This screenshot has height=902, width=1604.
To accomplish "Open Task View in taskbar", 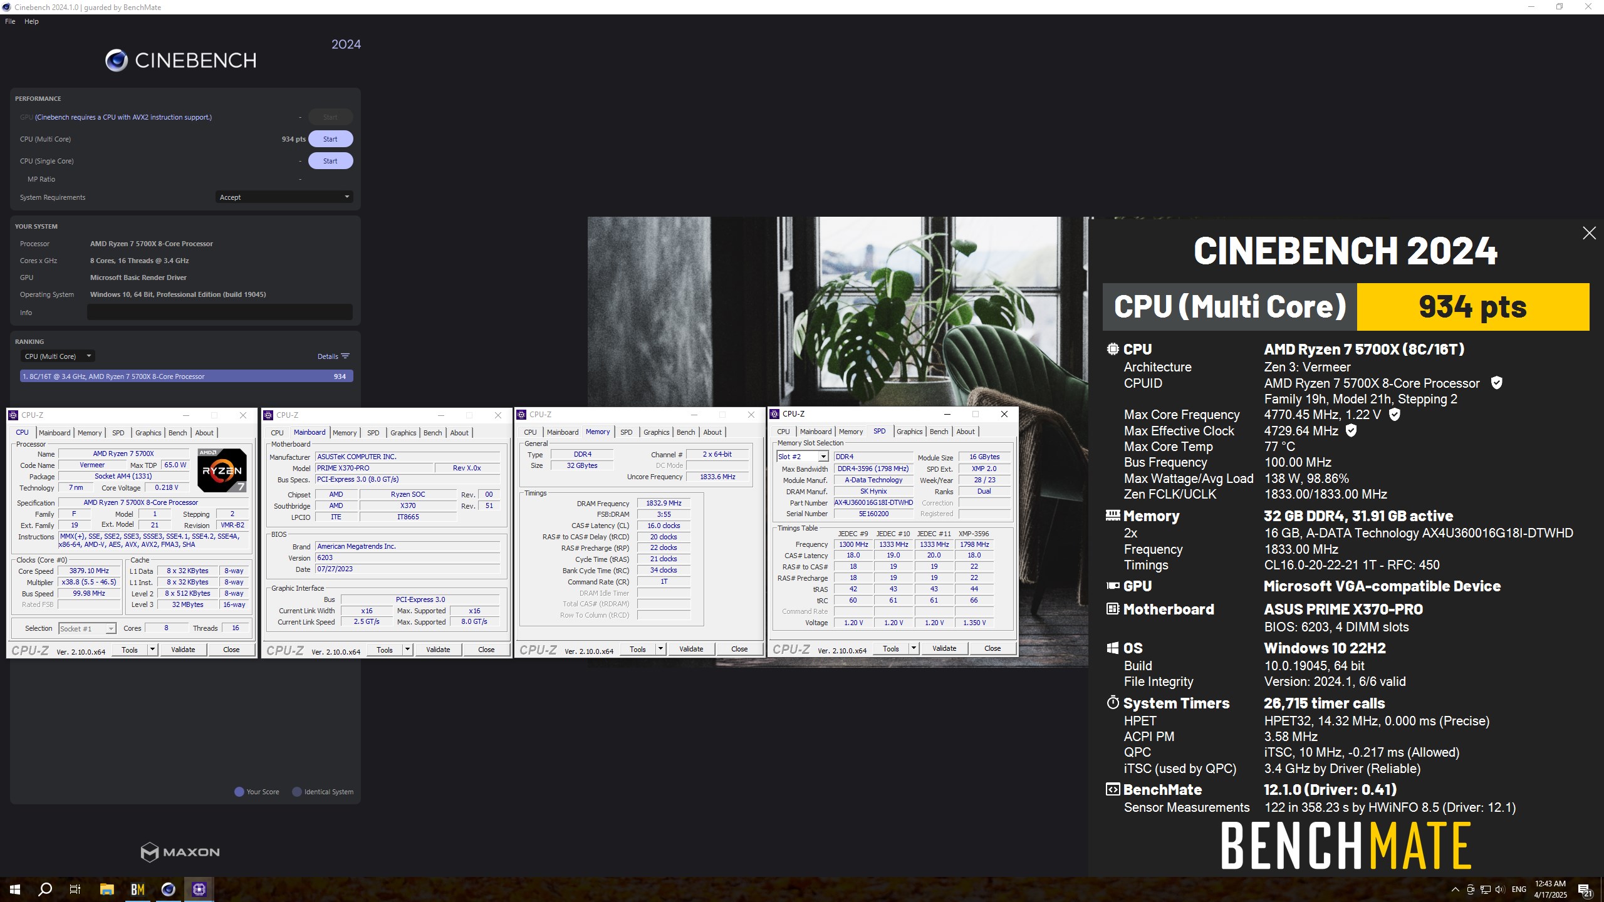I will (75, 889).
